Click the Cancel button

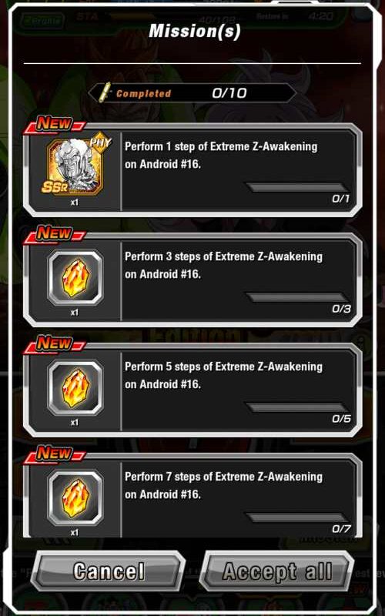tap(108, 571)
